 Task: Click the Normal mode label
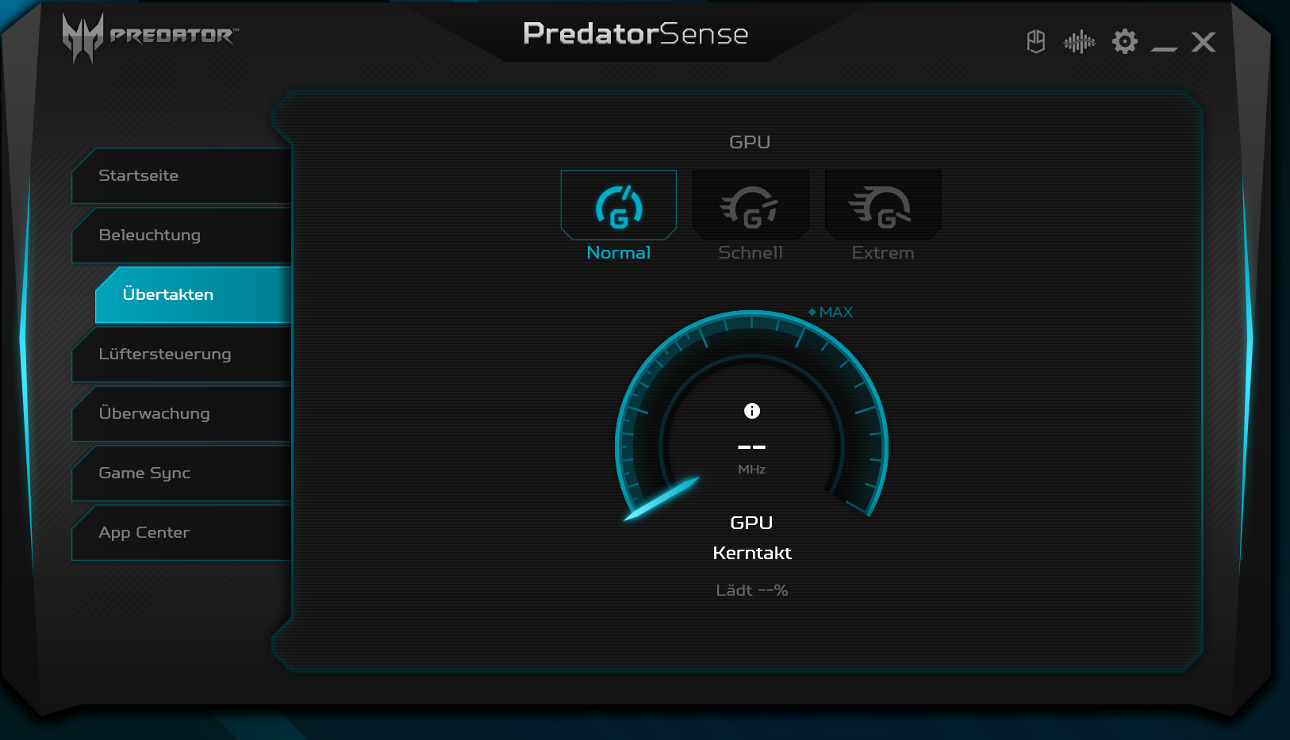click(x=619, y=253)
